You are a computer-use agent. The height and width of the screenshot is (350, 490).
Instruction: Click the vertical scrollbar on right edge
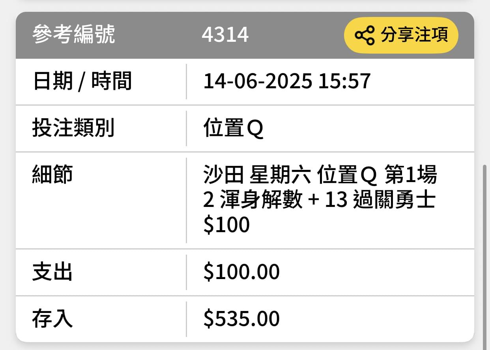485,252
